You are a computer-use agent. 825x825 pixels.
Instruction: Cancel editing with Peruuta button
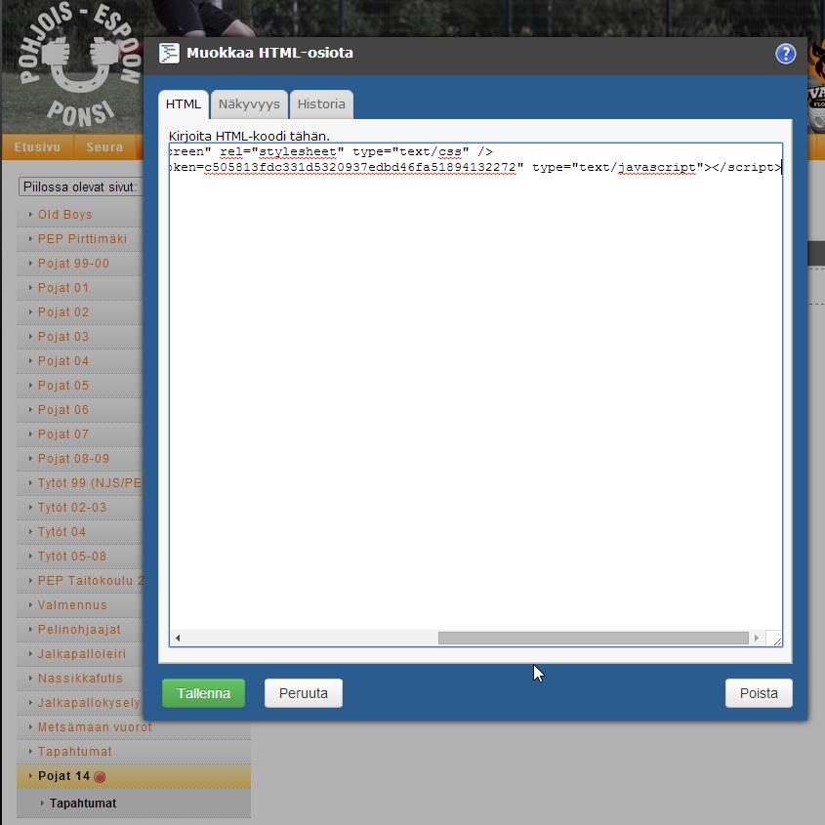(x=304, y=693)
